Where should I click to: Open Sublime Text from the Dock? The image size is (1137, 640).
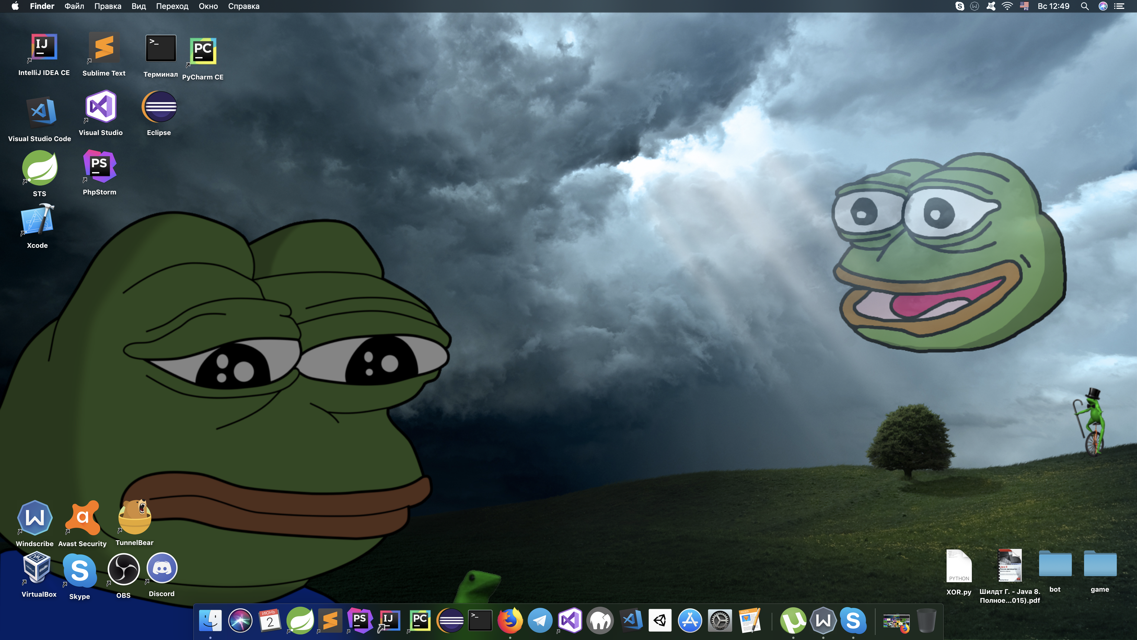pos(330,621)
